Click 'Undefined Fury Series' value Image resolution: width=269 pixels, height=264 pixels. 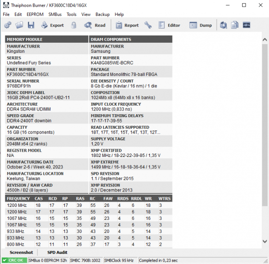(29, 63)
